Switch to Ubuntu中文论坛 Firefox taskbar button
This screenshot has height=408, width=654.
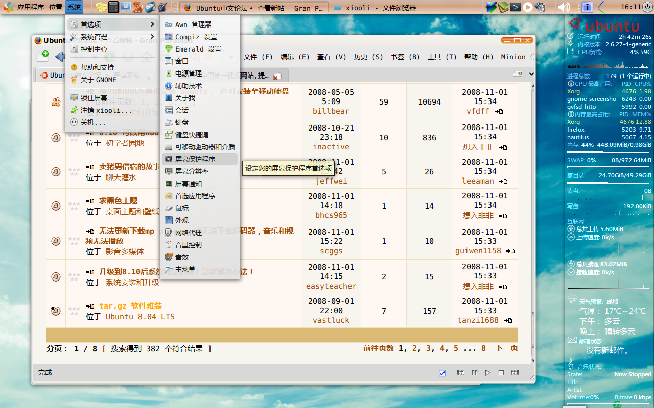pos(253,8)
